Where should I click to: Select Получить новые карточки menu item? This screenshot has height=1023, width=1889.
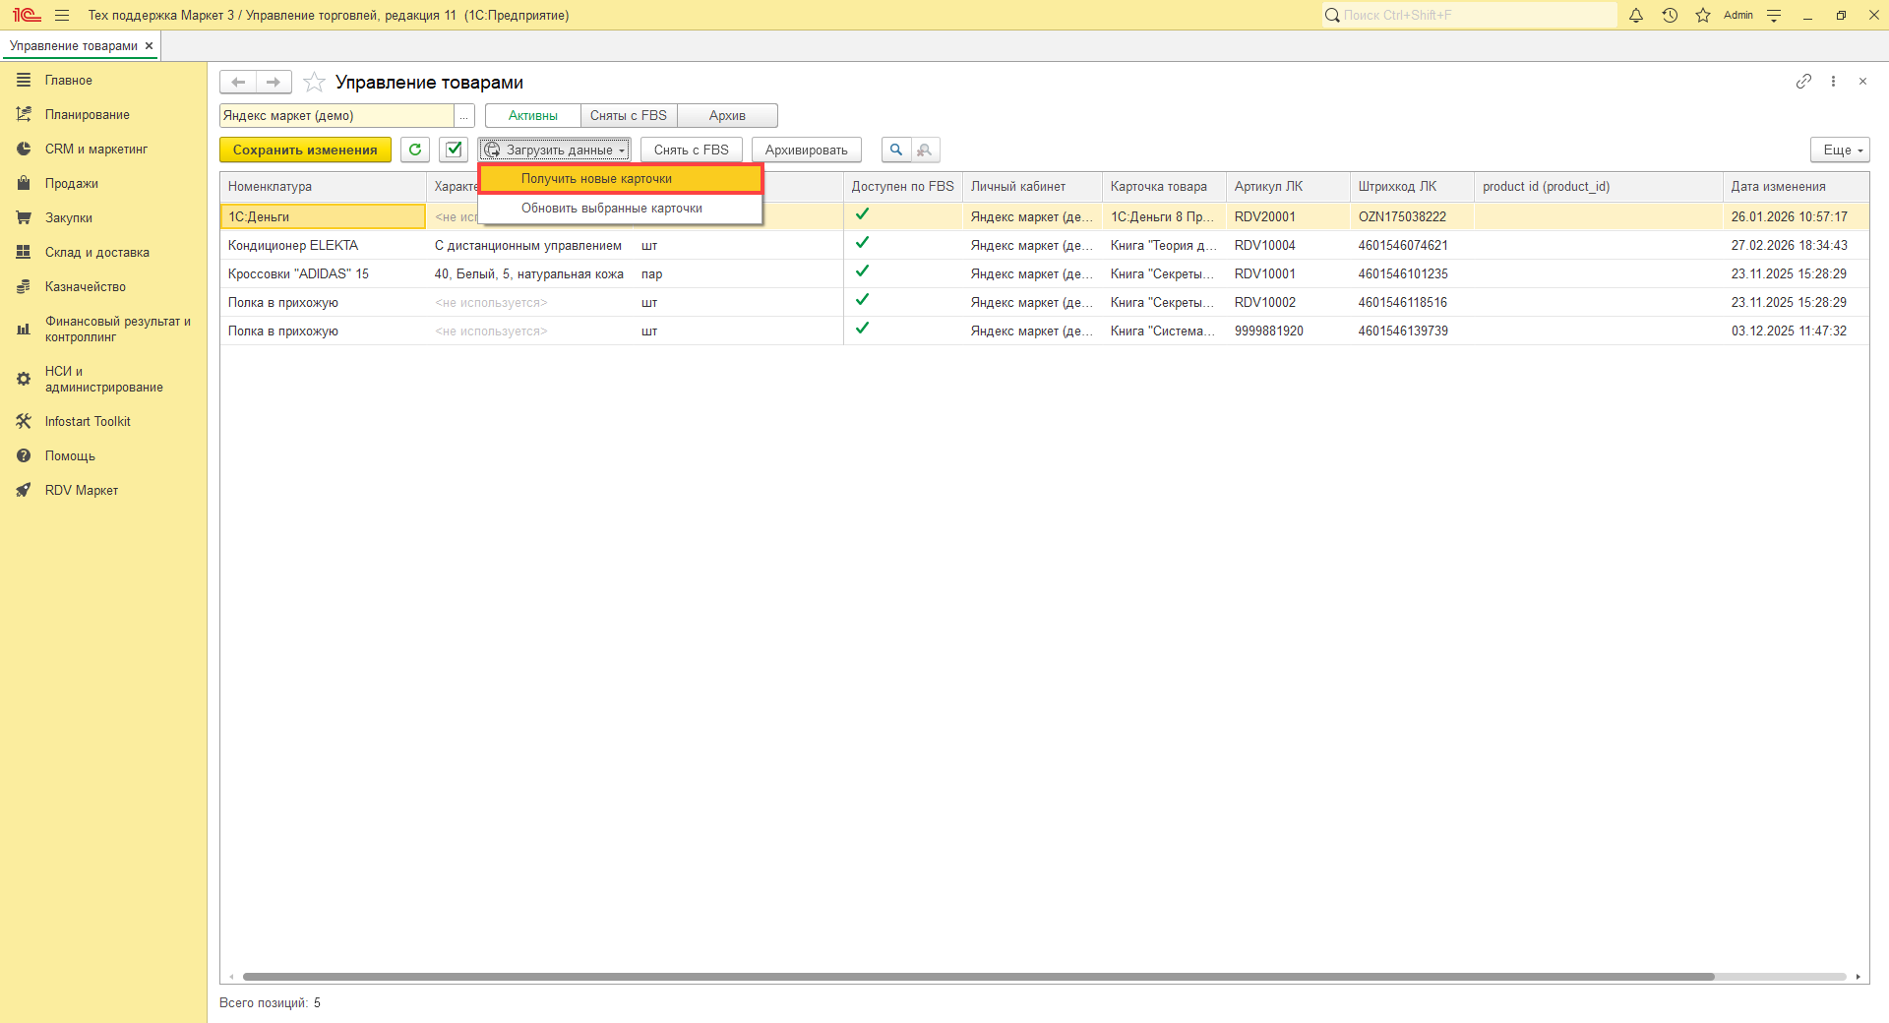pyautogui.click(x=596, y=179)
